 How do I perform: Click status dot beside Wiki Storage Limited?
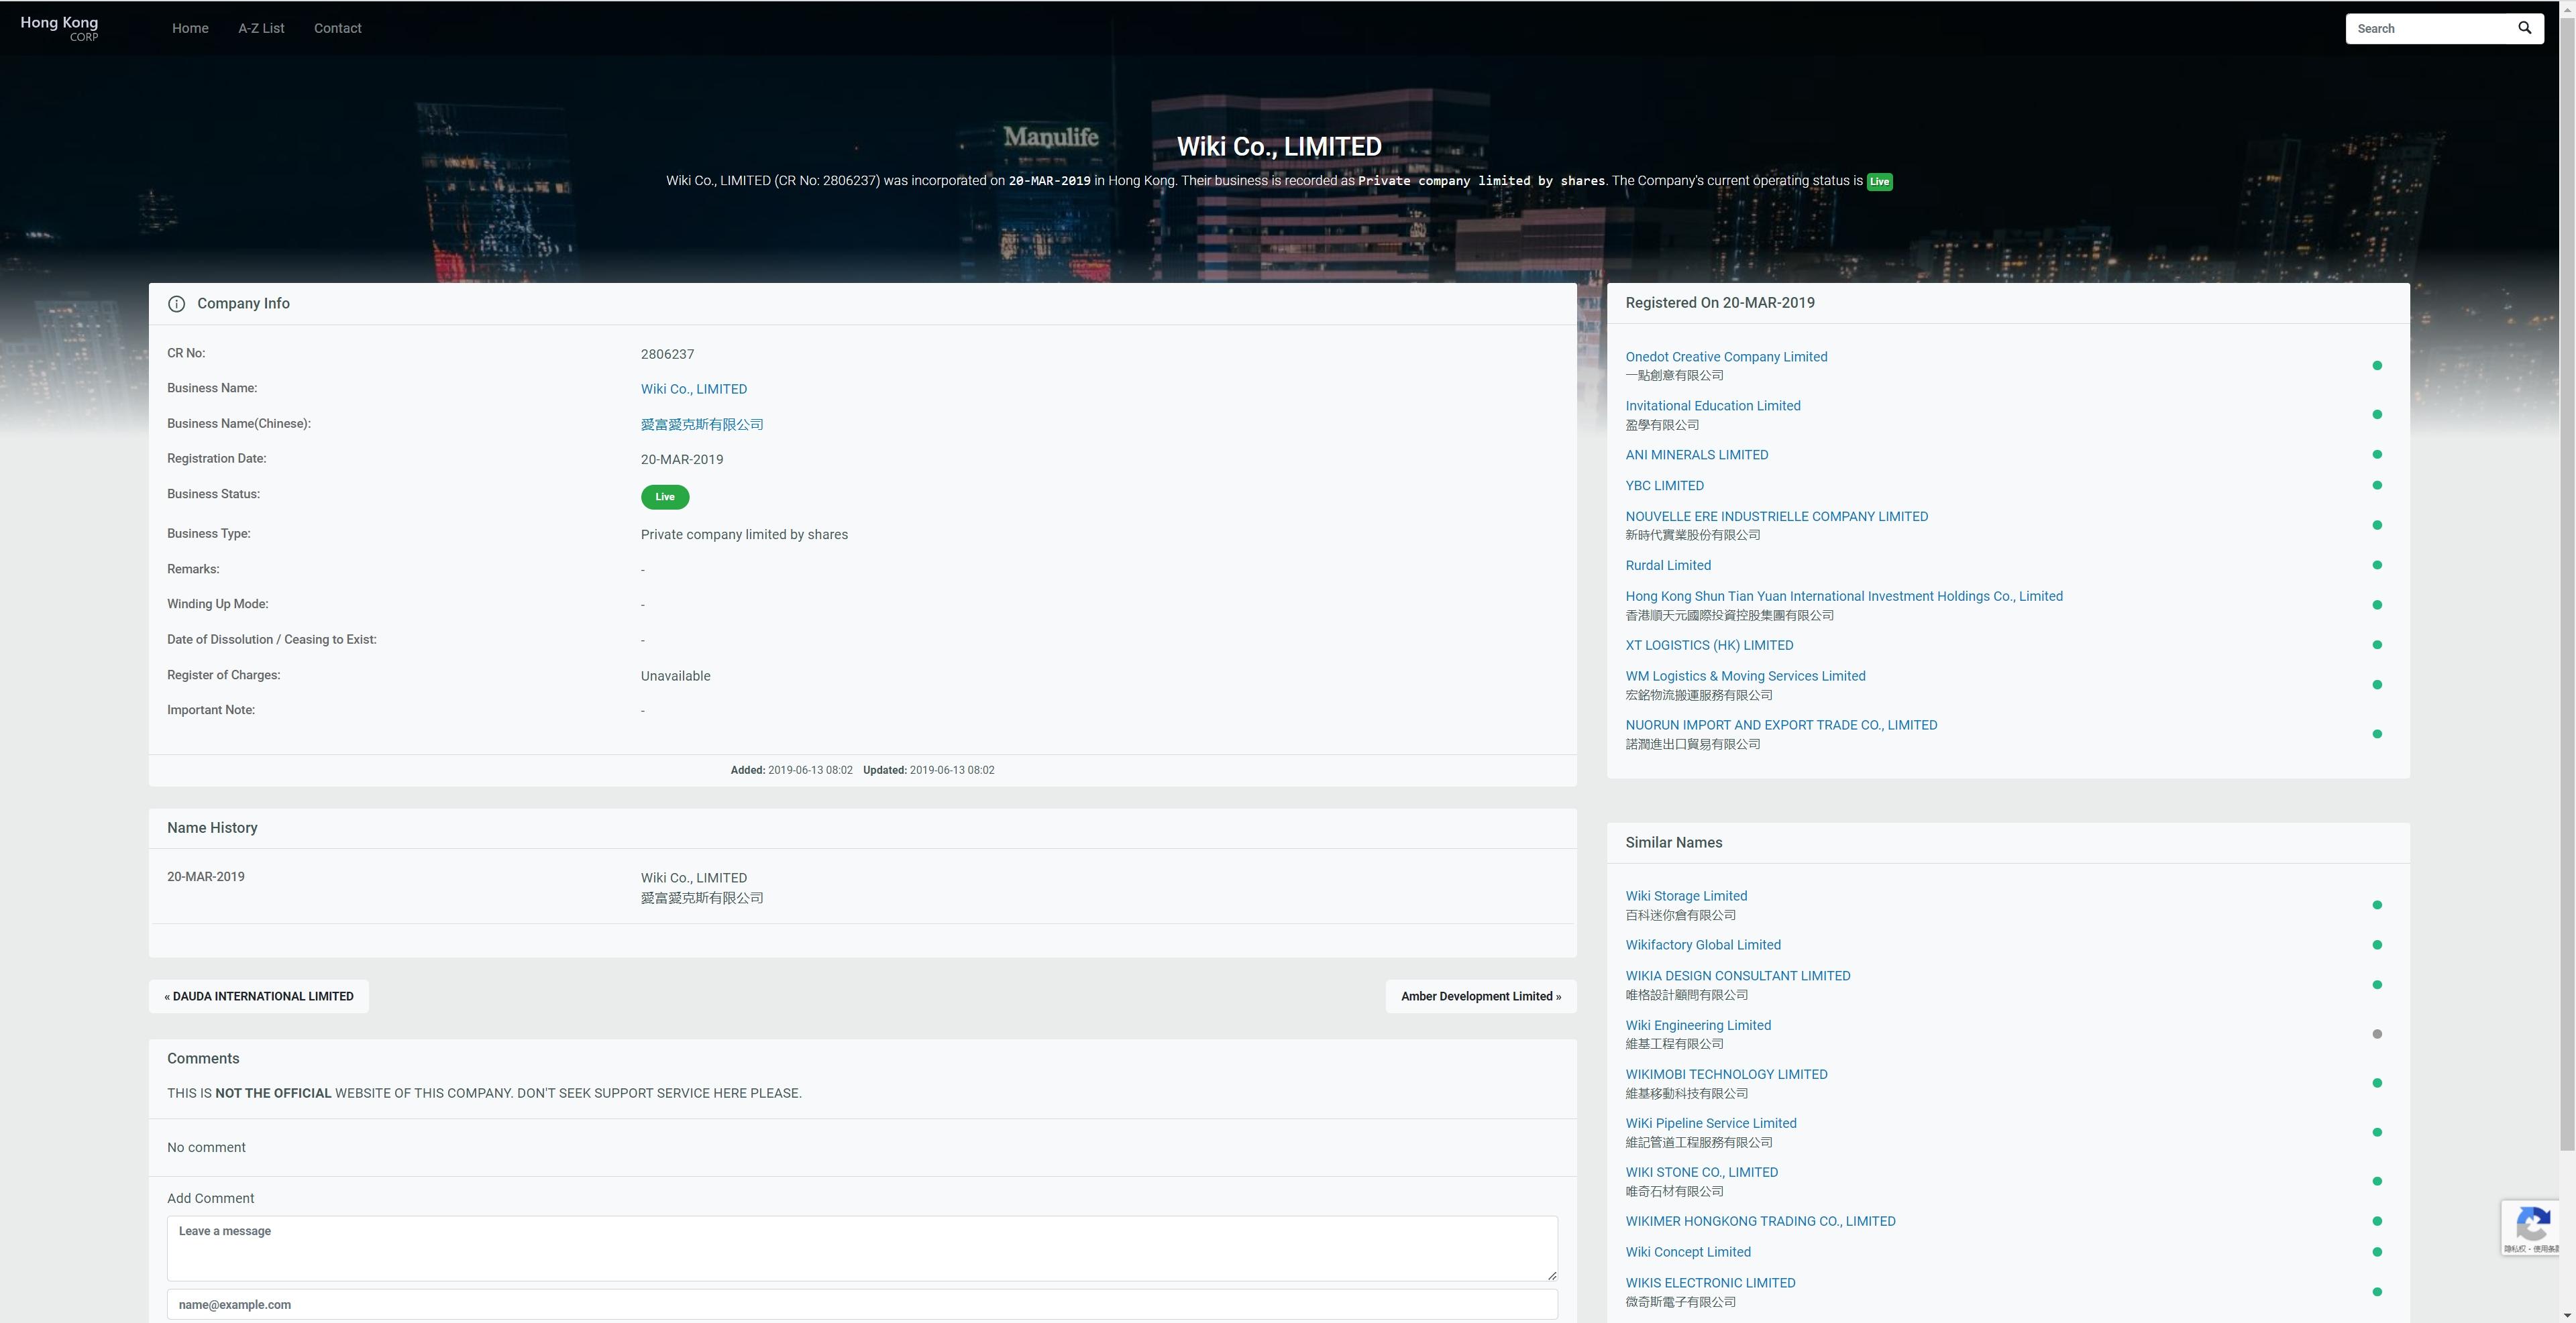coord(2377,905)
